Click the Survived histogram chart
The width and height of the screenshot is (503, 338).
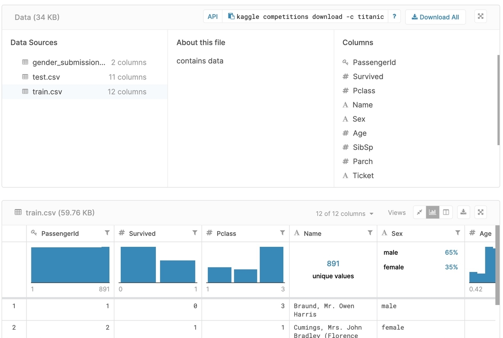click(x=158, y=264)
